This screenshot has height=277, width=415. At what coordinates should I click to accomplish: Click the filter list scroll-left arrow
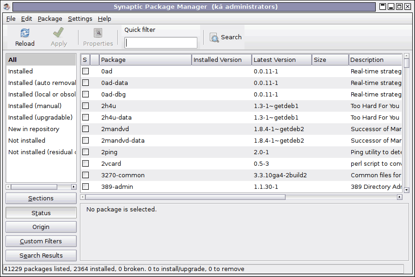[8, 187]
